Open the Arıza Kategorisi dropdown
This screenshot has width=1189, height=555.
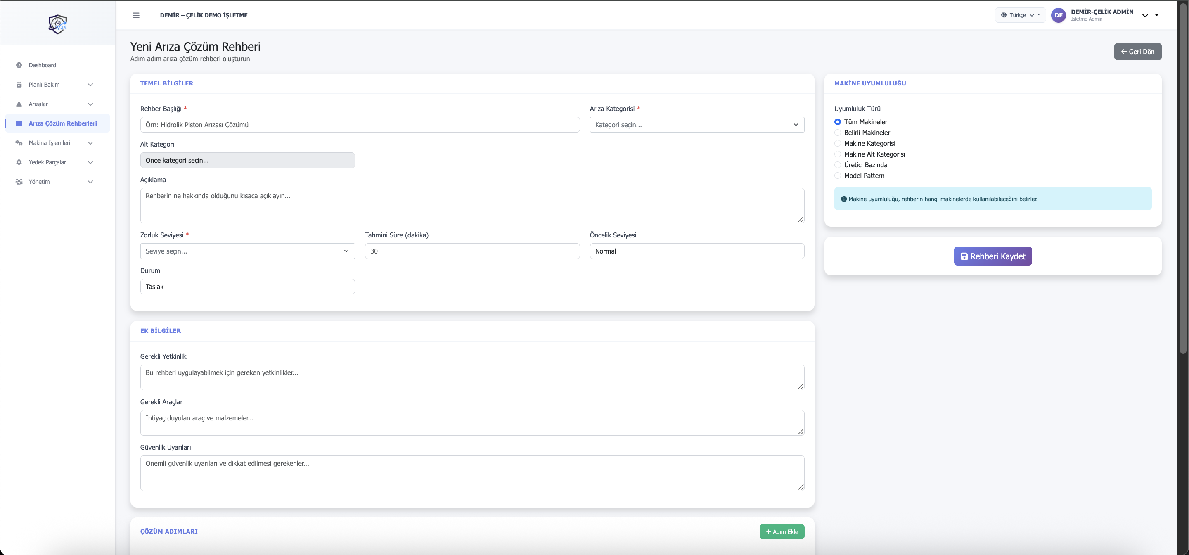[x=696, y=125]
